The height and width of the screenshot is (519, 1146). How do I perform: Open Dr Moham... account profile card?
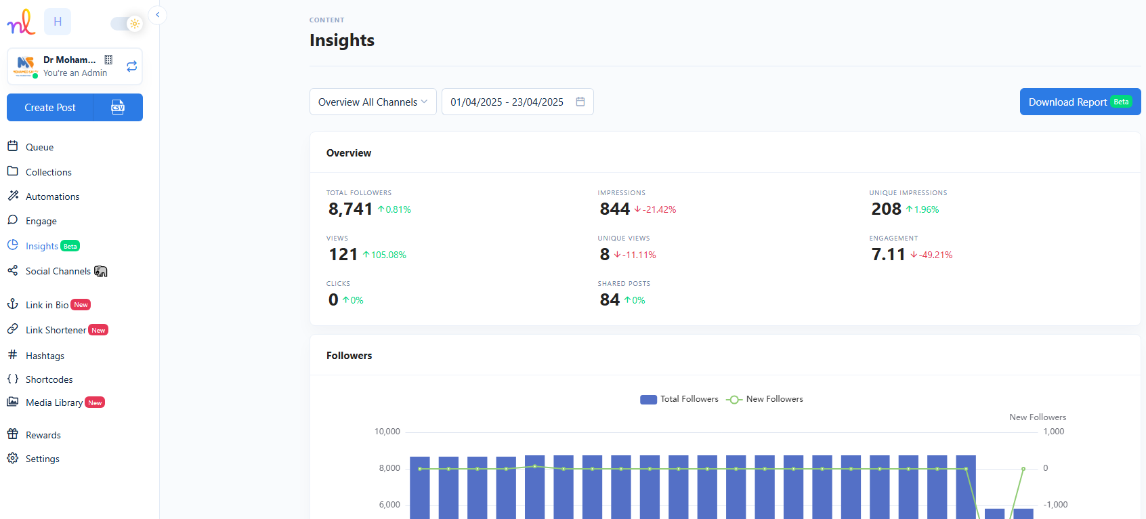(75, 66)
